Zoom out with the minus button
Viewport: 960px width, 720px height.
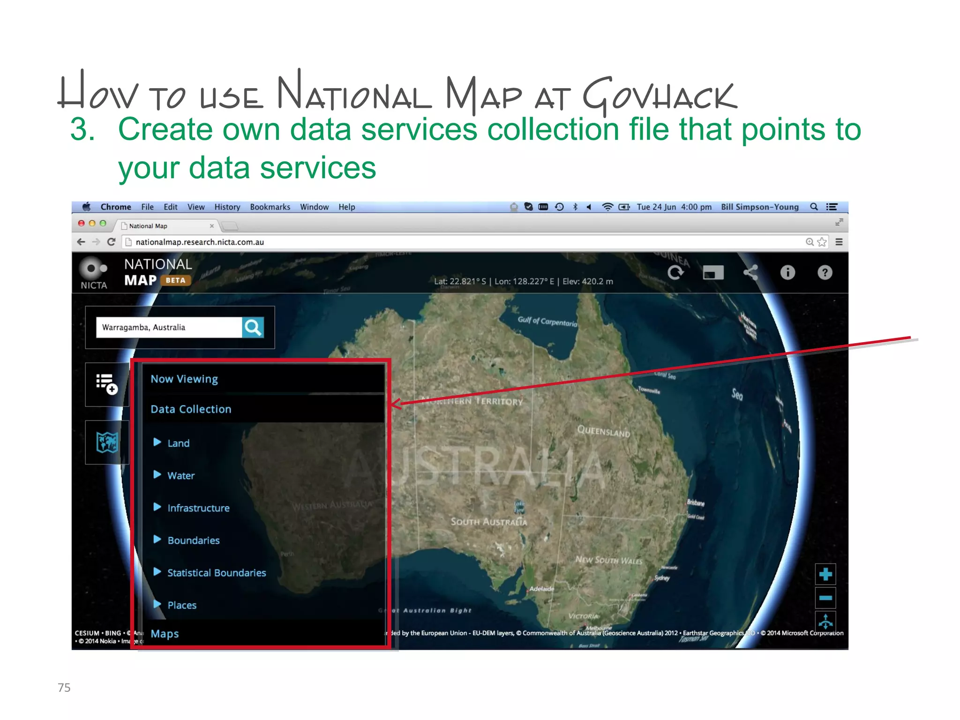coord(825,598)
